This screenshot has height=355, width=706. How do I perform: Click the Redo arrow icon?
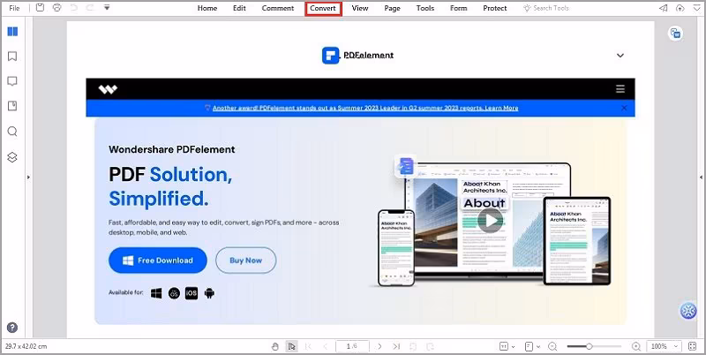pyautogui.click(x=91, y=7)
